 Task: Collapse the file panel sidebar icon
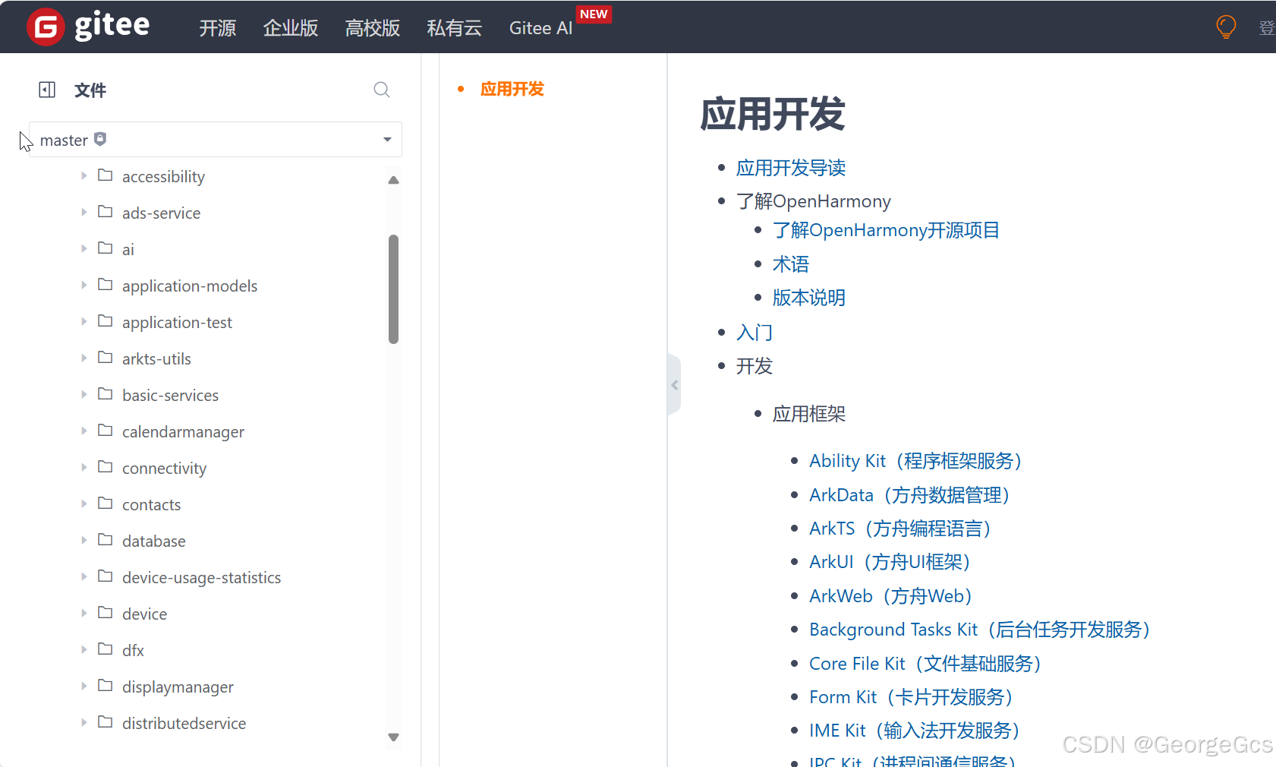click(x=47, y=90)
